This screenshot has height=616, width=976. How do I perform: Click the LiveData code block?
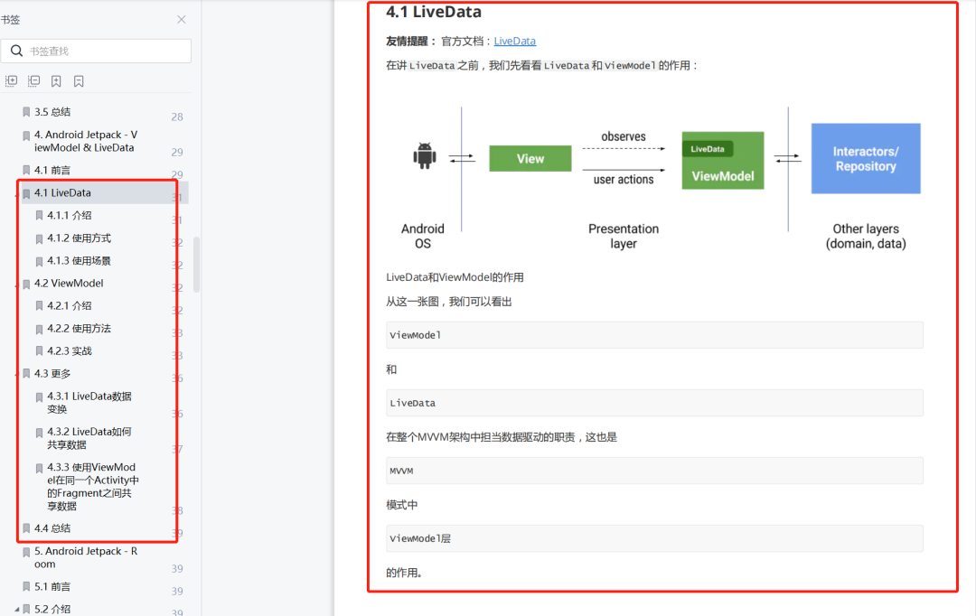[654, 403]
